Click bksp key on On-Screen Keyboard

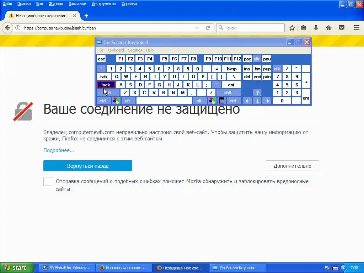(x=231, y=69)
